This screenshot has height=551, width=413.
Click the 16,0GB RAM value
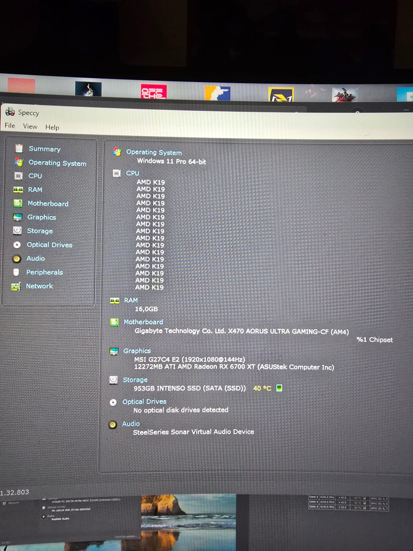coord(146,309)
